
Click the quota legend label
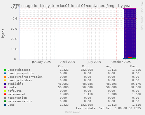12,87
